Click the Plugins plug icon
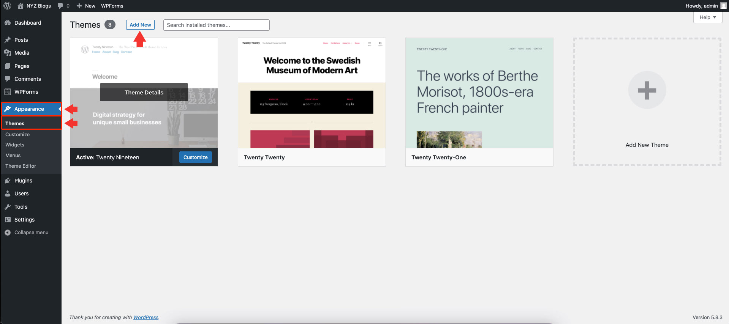 pyautogui.click(x=8, y=181)
